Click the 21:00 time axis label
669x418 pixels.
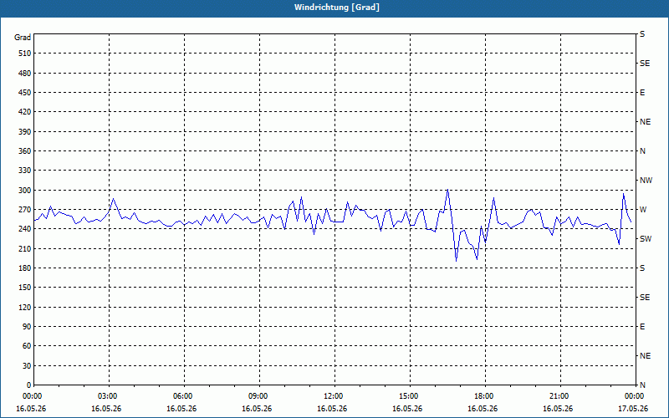pyautogui.click(x=560, y=396)
